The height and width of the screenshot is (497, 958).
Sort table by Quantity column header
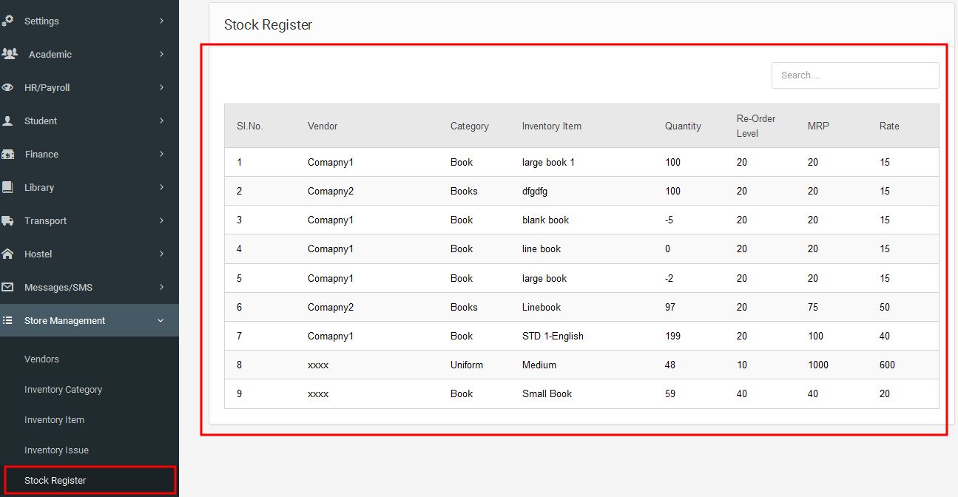683,126
